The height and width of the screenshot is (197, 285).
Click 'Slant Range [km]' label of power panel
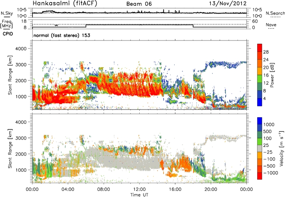point(10,75)
